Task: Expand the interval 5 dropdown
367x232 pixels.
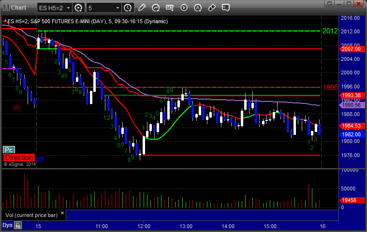Action: click(117, 8)
